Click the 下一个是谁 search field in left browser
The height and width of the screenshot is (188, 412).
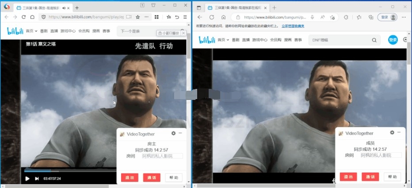(x=137, y=31)
